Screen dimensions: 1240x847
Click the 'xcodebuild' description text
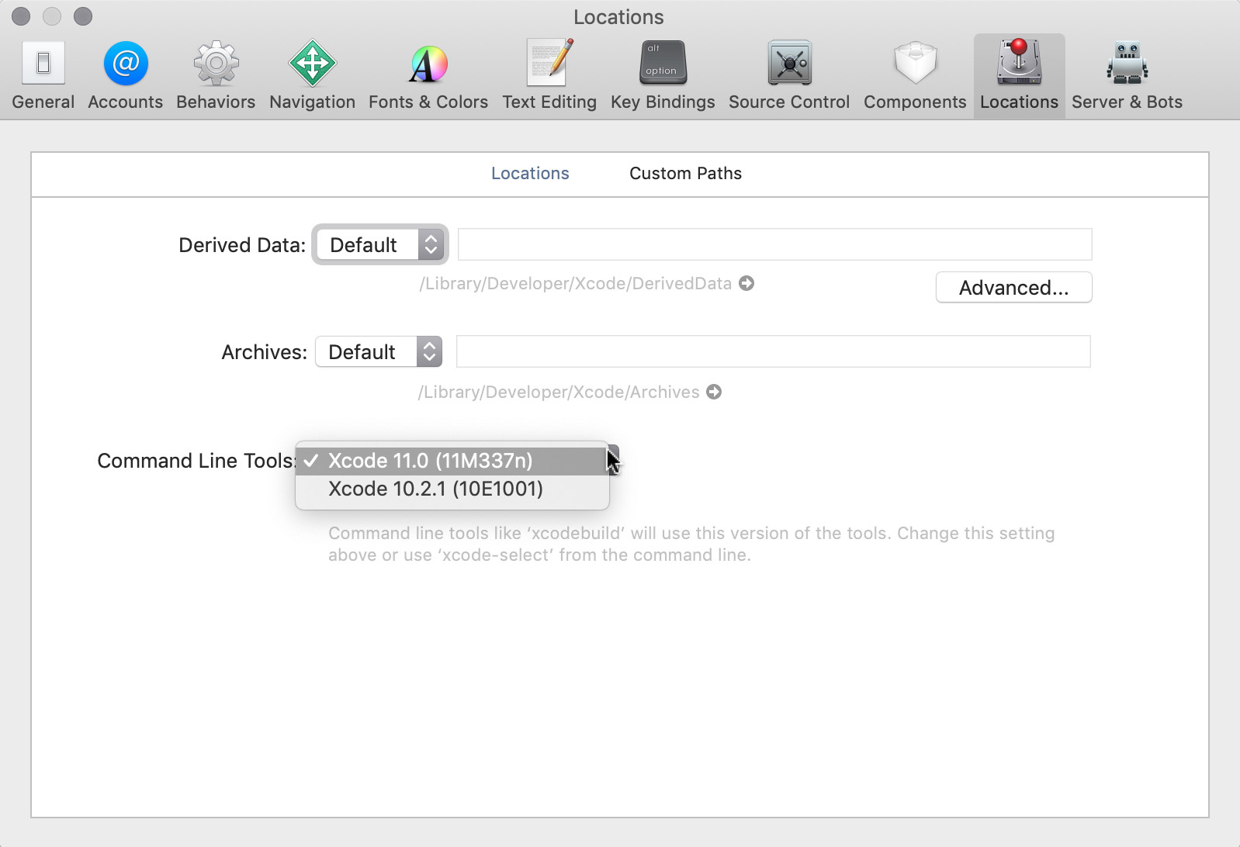(691, 544)
